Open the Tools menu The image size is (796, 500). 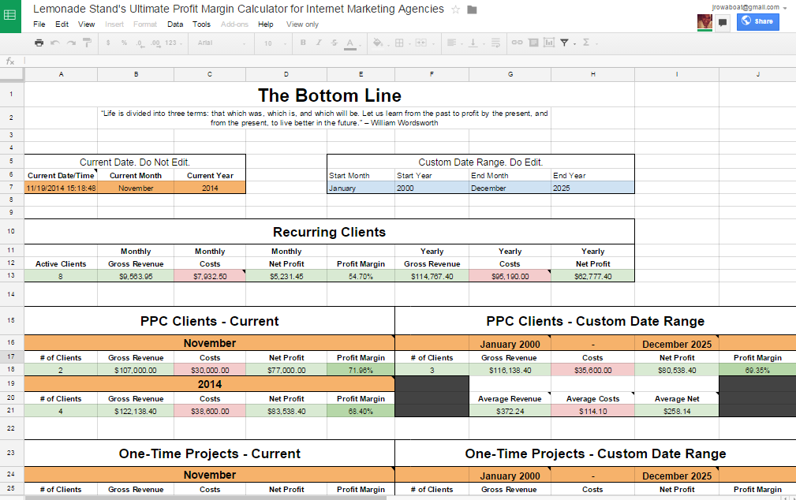[201, 24]
